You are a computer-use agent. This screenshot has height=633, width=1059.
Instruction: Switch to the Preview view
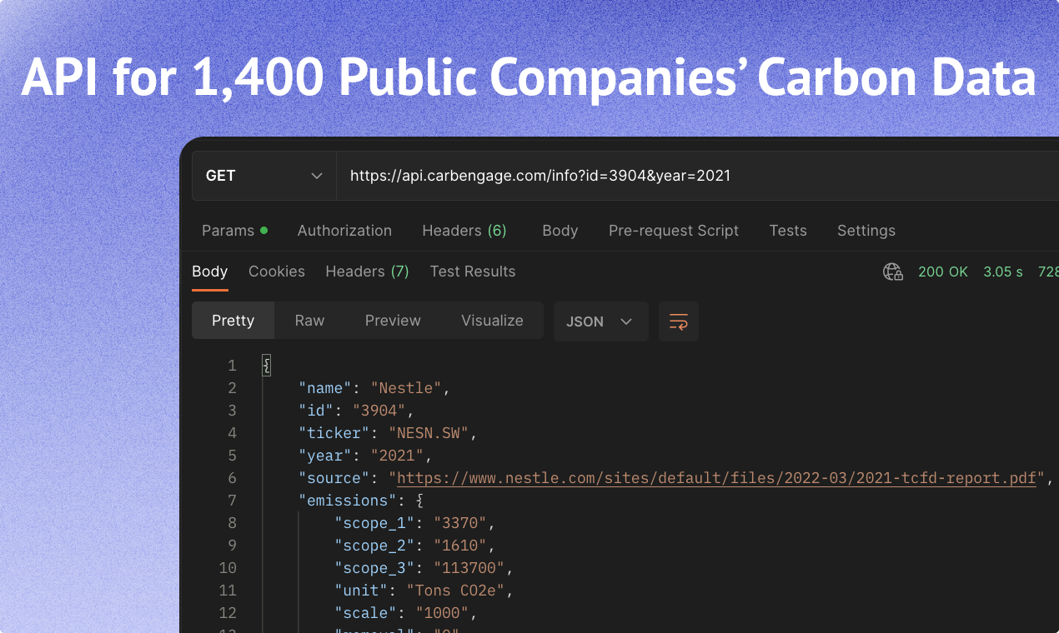(393, 321)
